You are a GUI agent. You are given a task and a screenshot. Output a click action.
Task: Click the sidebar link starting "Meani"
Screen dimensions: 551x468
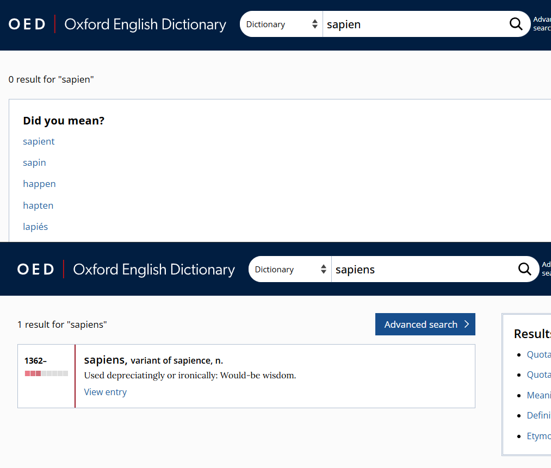538,395
